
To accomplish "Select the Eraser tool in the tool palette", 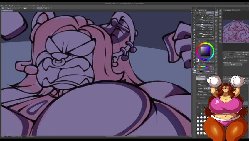I will [194, 40].
